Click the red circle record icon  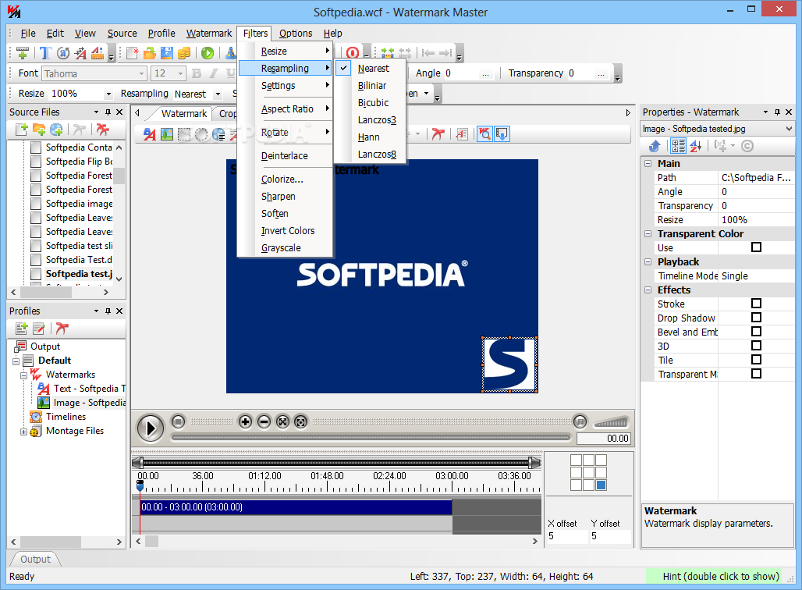[353, 53]
